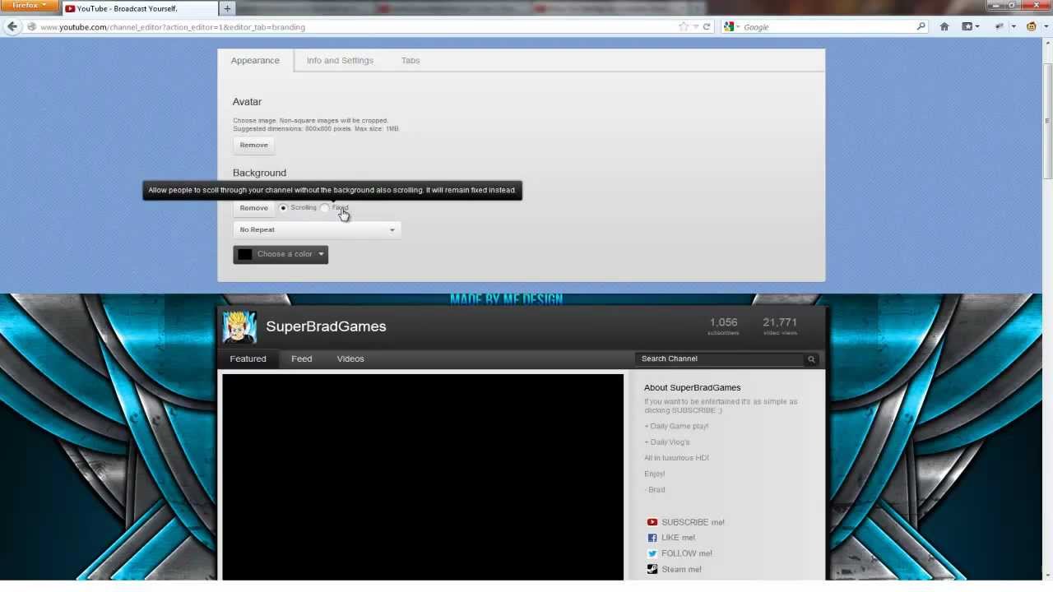Select the Fixed background radio button
The image size is (1053, 592).
pos(324,208)
